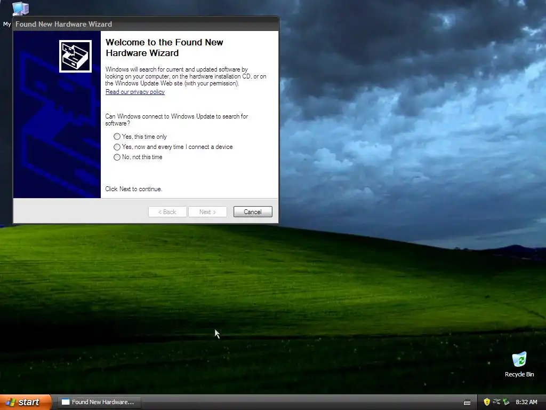Screen dimensions: 546x410
Task: Click the "Click Next to continue." text
Action: click(x=134, y=189)
